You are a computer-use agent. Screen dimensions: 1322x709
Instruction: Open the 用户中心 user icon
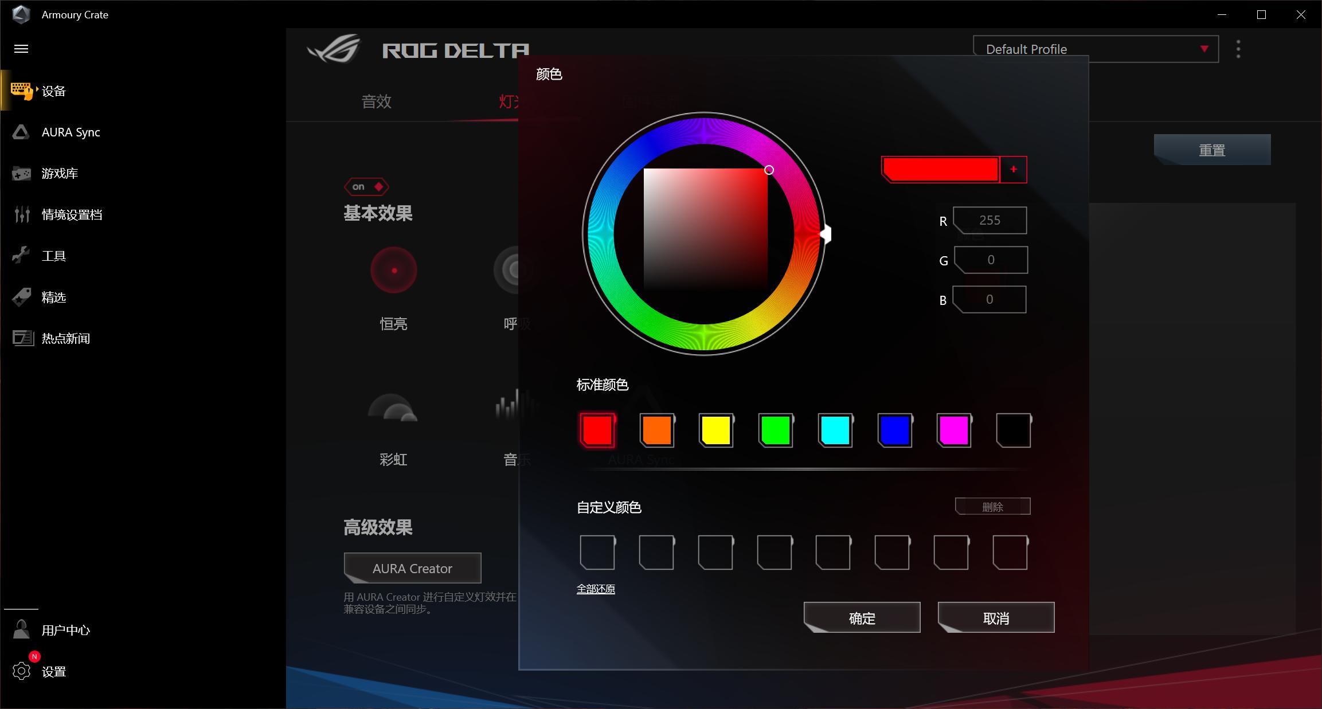coord(21,629)
